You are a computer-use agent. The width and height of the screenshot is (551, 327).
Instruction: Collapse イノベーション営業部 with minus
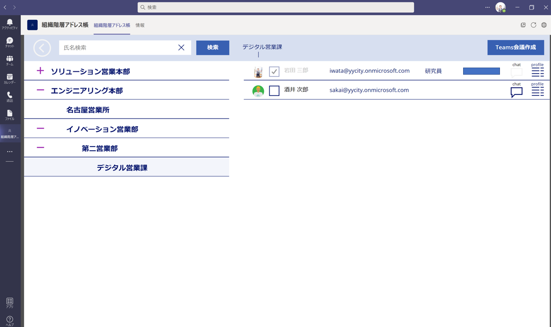tap(41, 128)
